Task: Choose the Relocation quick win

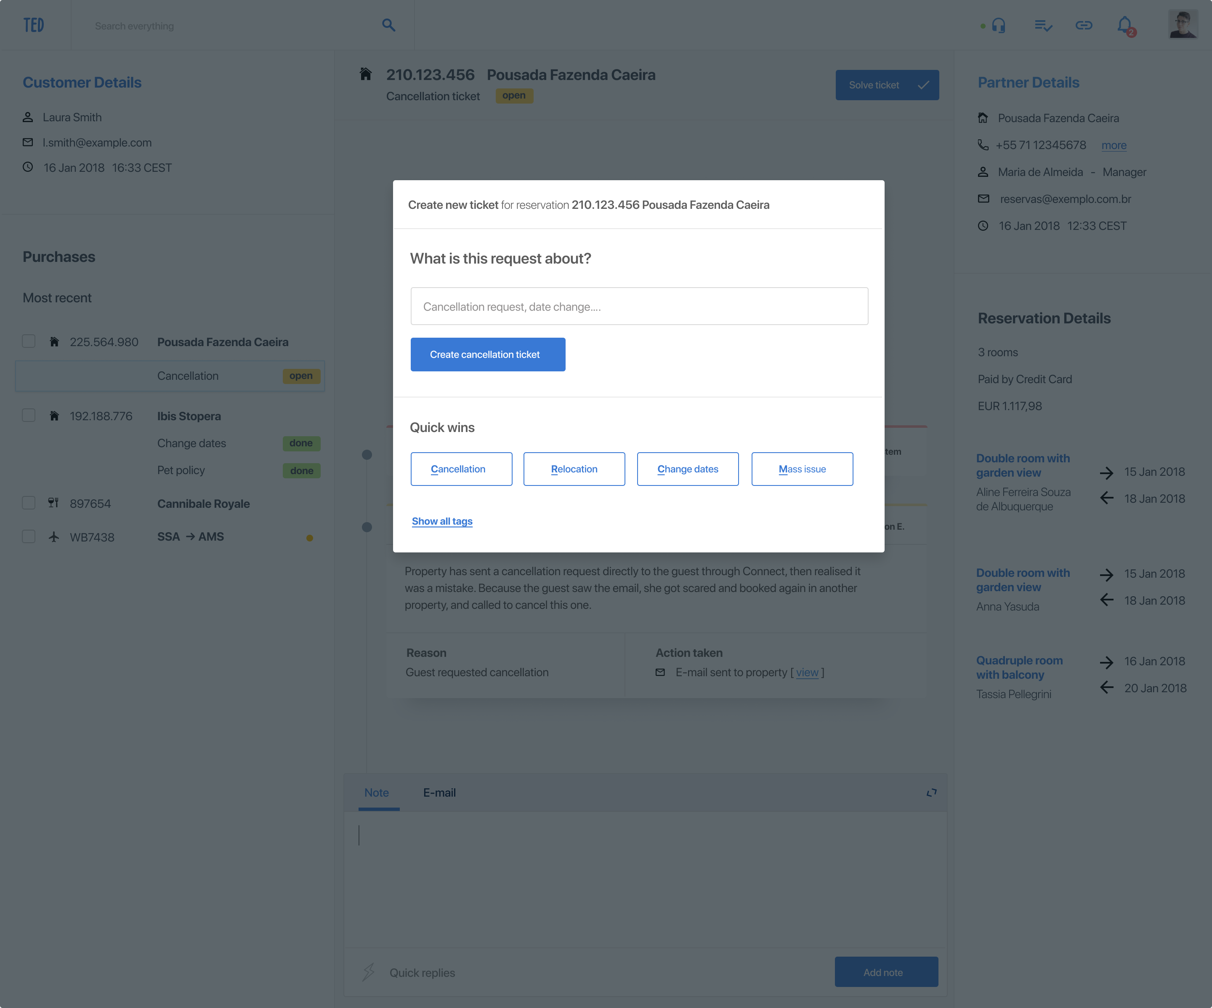Action: pos(574,469)
